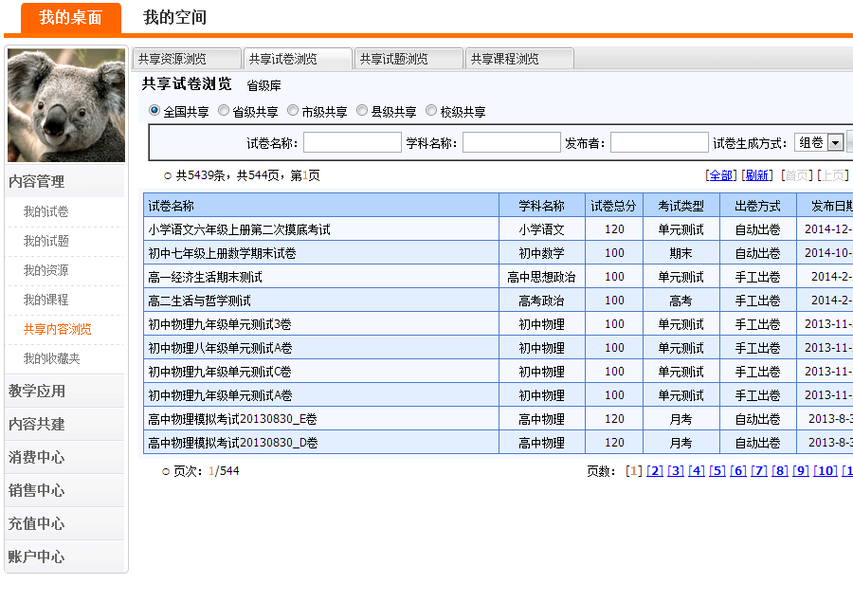Screen dimensions: 853x602
Task: Switch to the 我的空间 tab
Action: click(x=174, y=17)
